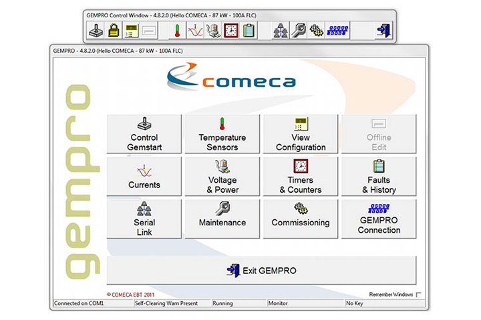Click gears Commissioning icon in Control Window toolbar

(316, 30)
